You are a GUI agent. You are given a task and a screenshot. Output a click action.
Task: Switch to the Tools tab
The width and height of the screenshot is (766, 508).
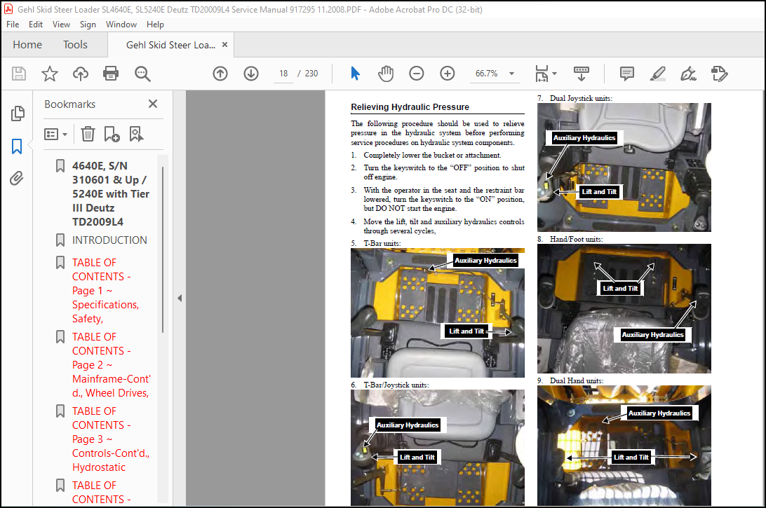point(75,45)
